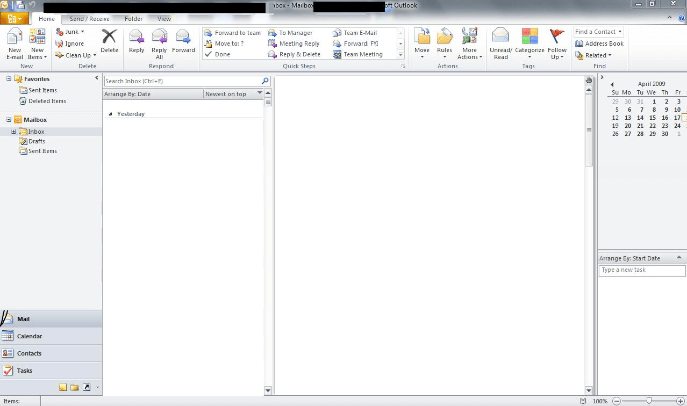This screenshot has height=406, width=687.
Task: Expand the Inbox folder tree node
Action: 14,132
